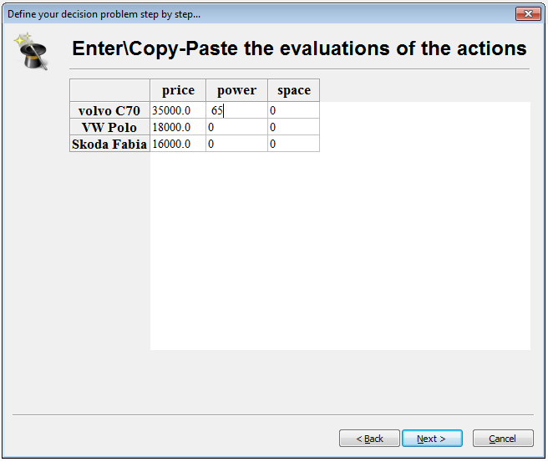The image size is (548, 462).
Task: Select VW Polo power cell
Action: click(x=236, y=127)
